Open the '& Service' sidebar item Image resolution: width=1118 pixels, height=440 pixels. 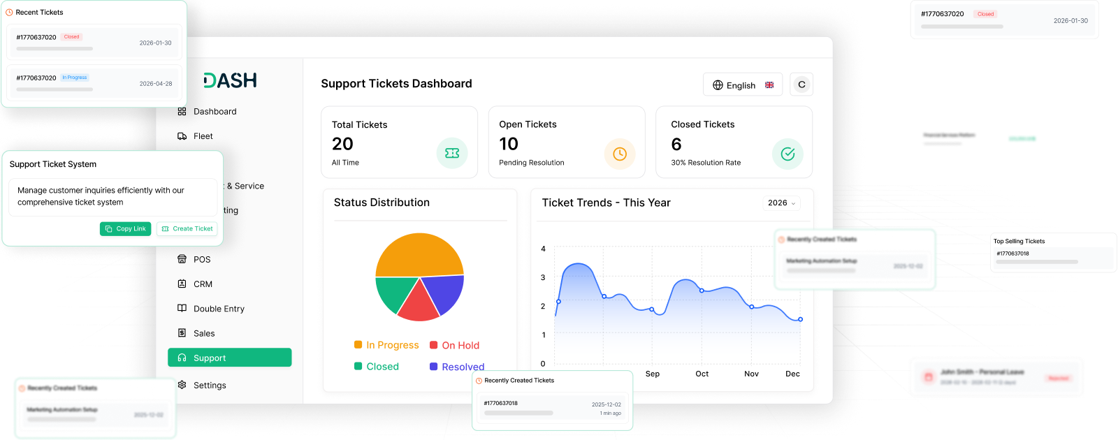[245, 186]
